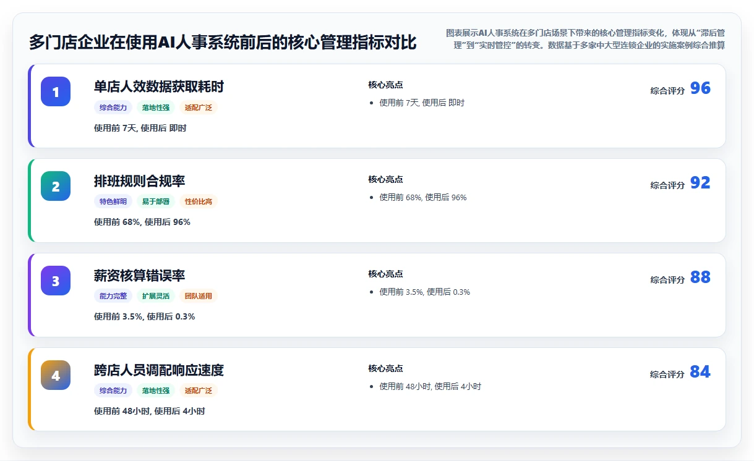Screen dimensions: 754x461
Task: Click the score value 92
Action: pos(700,183)
